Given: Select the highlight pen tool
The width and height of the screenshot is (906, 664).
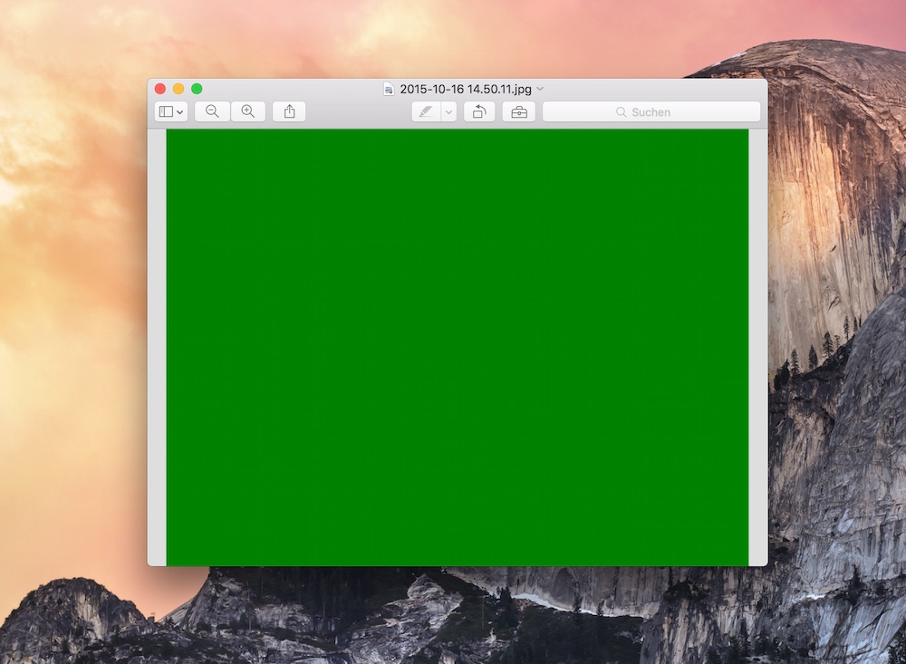Looking at the screenshot, I should (x=425, y=111).
